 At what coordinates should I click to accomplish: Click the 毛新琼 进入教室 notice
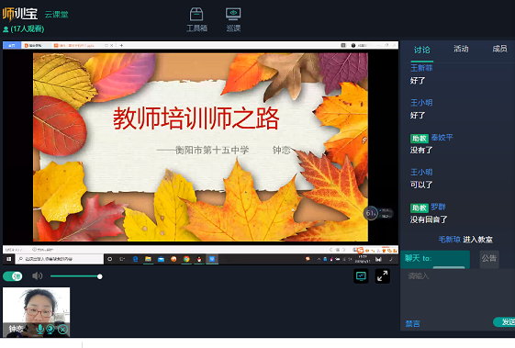(465, 240)
